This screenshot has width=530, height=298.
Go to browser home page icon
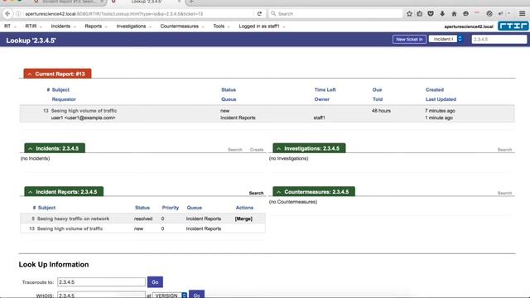point(454,14)
